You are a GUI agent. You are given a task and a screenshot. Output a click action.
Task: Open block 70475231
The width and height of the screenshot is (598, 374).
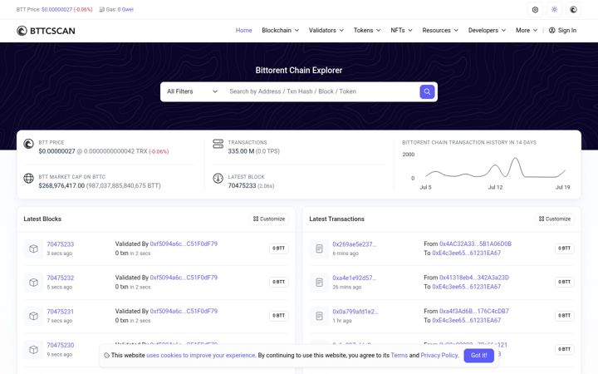pos(61,312)
